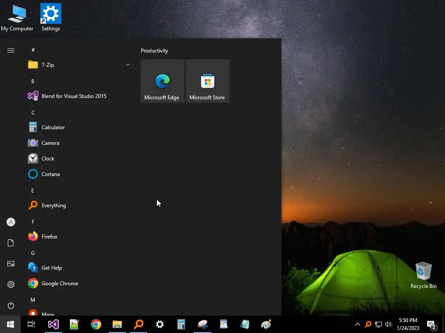Open Calculator from the taskbar

click(x=181, y=324)
